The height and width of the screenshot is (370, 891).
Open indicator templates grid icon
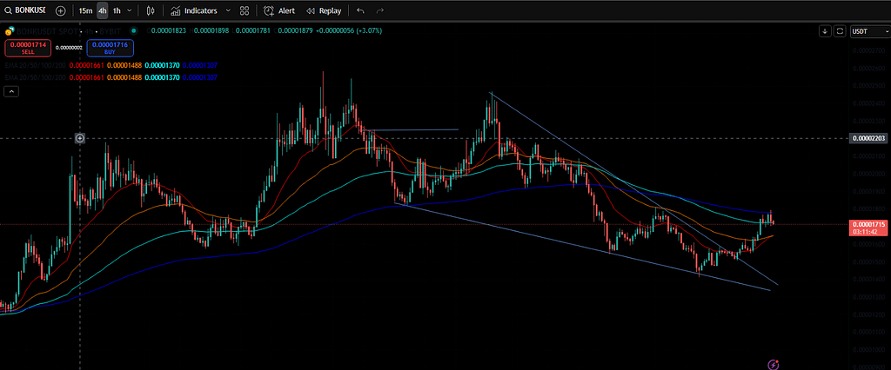tap(245, 10)
